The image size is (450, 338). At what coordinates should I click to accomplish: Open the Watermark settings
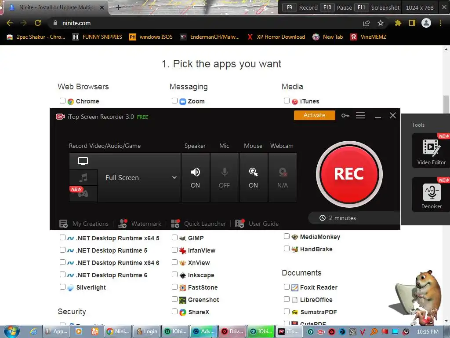140,224
